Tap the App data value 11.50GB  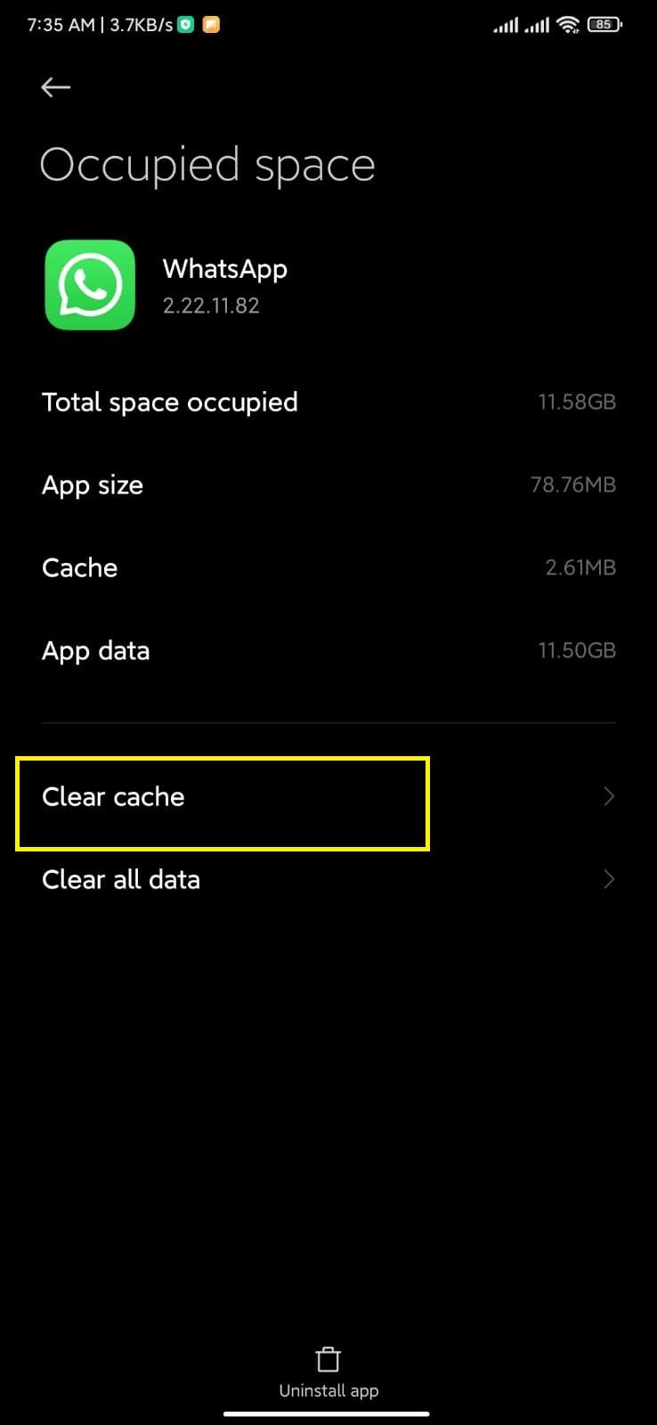tap(577, 650)
